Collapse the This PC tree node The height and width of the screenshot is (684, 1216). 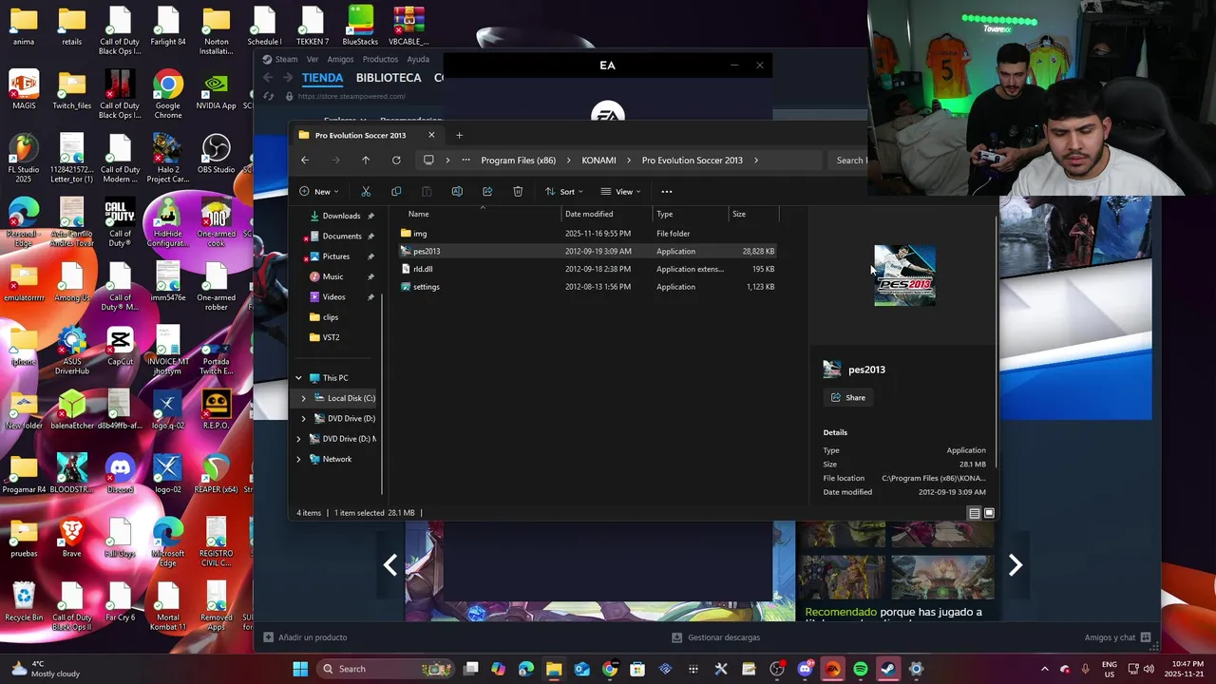click(298, 378)
